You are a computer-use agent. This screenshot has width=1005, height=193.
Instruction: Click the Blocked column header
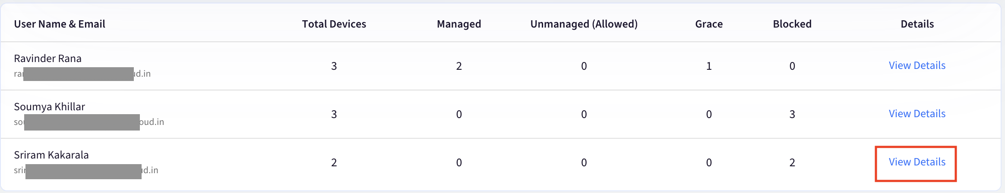coord(792,24)
